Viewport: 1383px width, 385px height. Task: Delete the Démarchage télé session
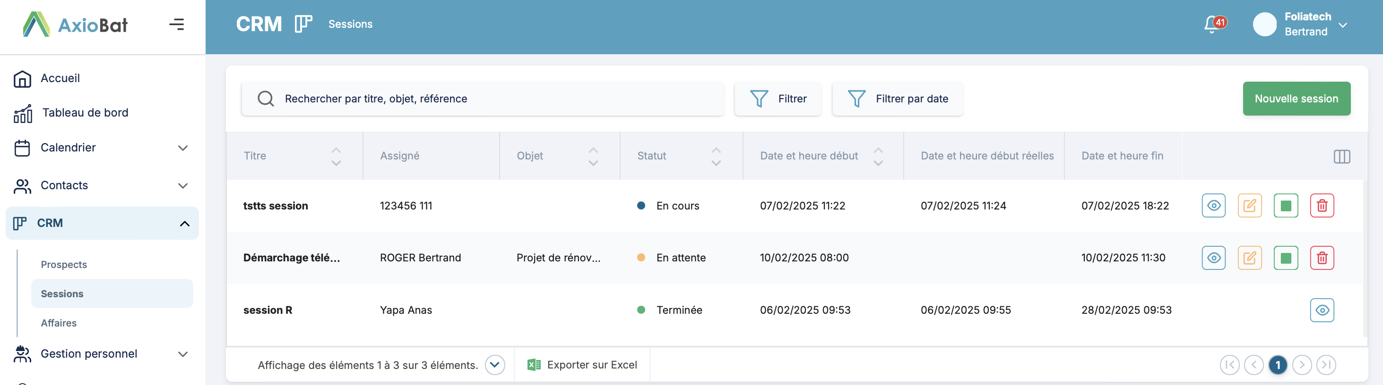(1321, 258)
